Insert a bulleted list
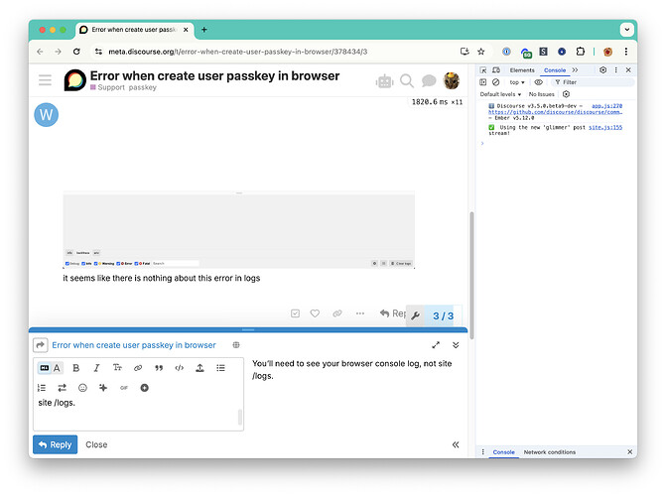The width and height of the screenshot is (665, 496). (220, 368)
